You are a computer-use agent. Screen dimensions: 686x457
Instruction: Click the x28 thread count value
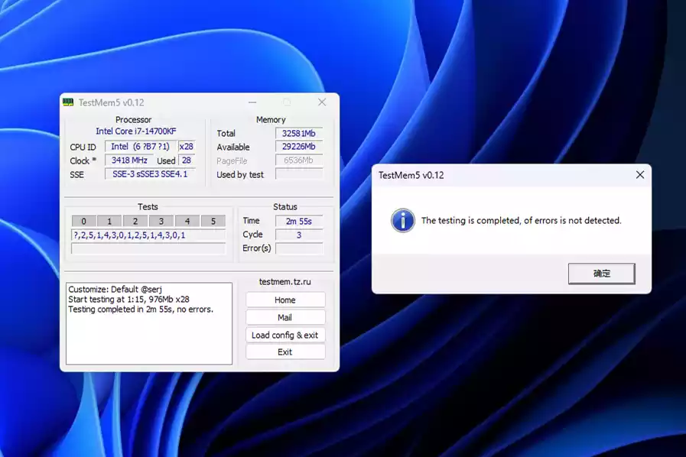[187, 147]
